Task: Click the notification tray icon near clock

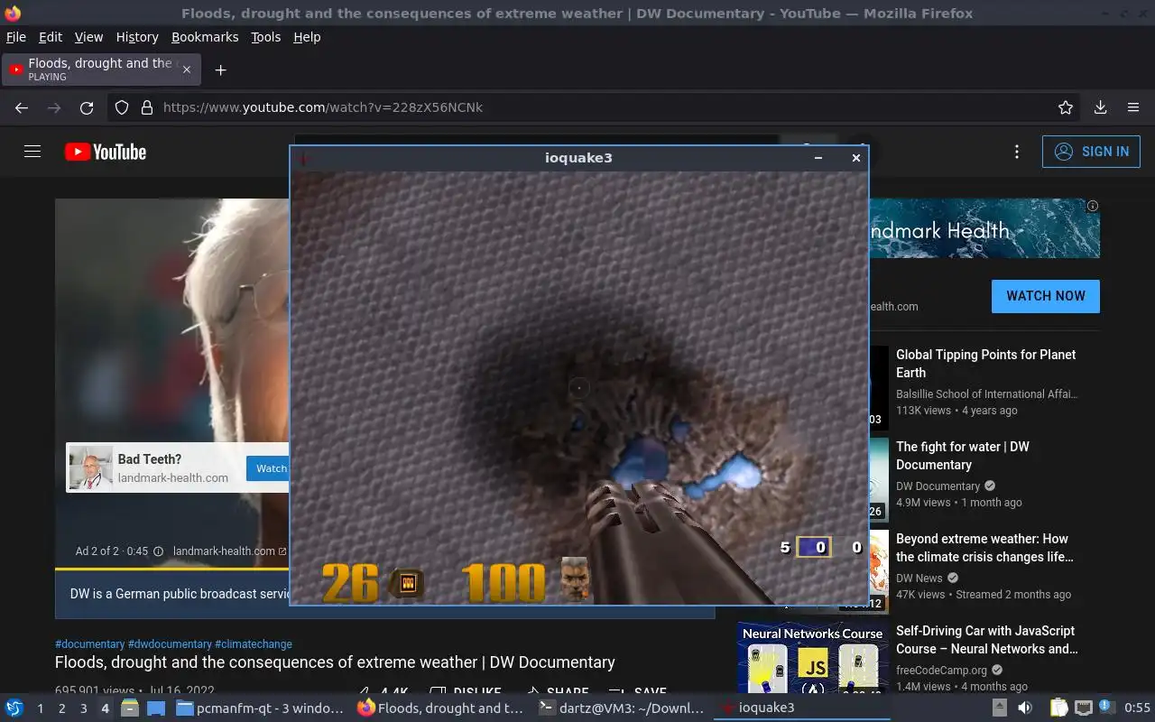Action: coord(1105,707)
